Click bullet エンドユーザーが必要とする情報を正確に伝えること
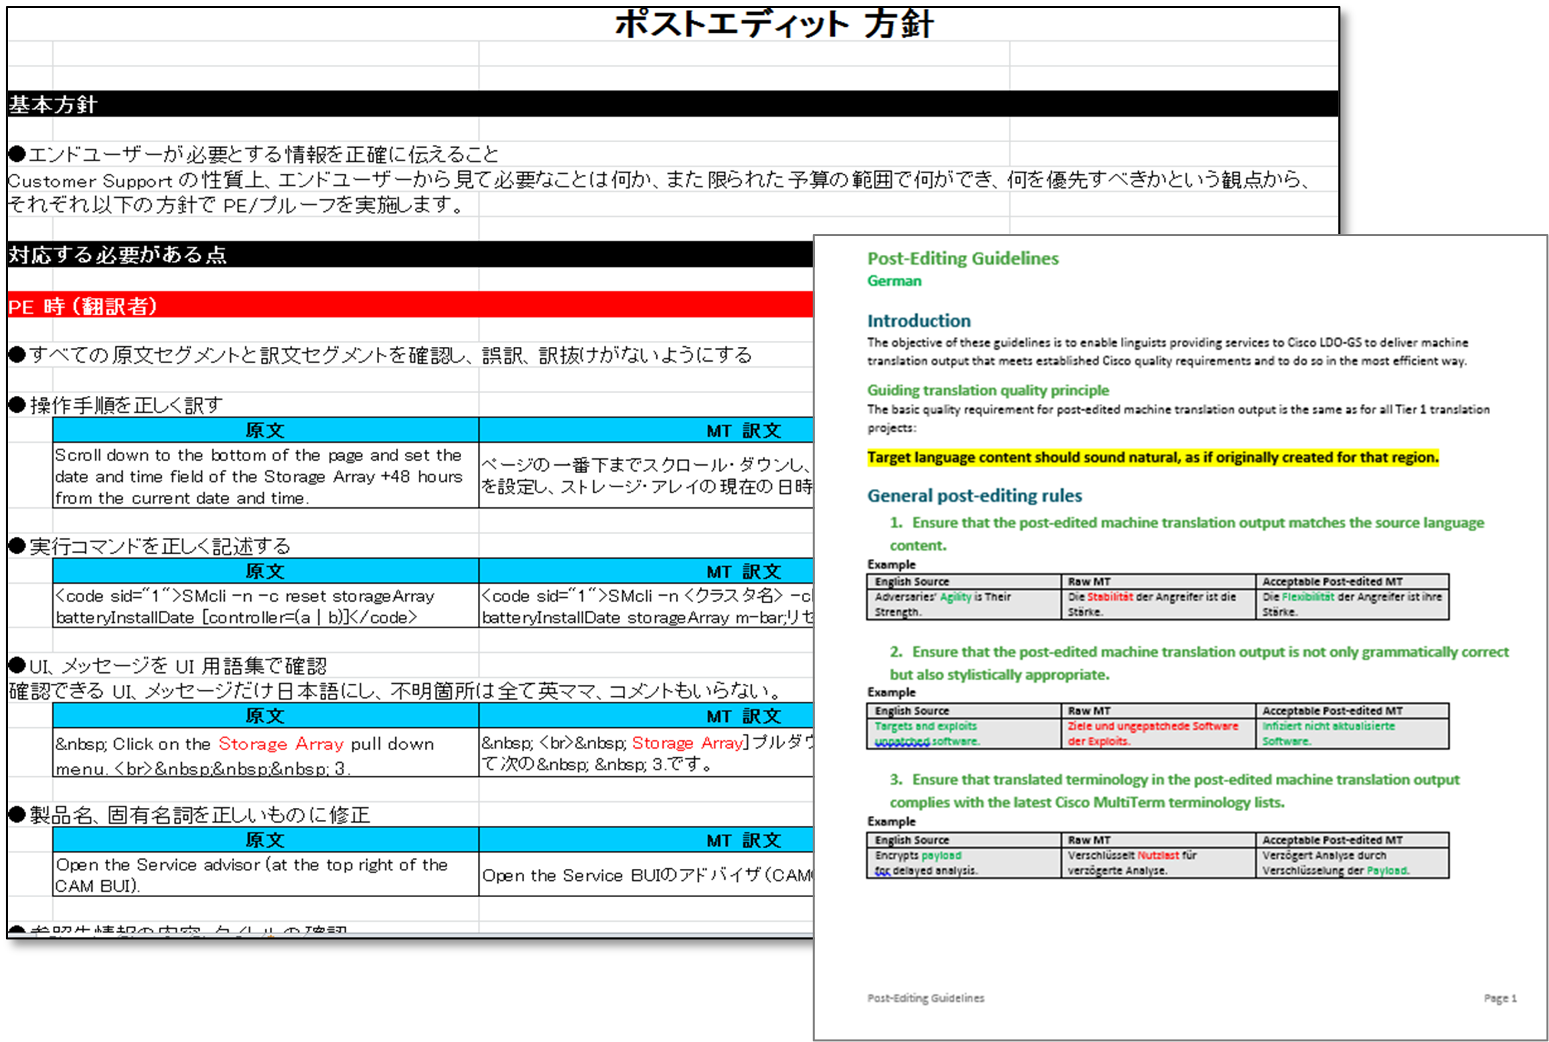The width and height of the screenshot is (1549, 1042). (254, 154)
